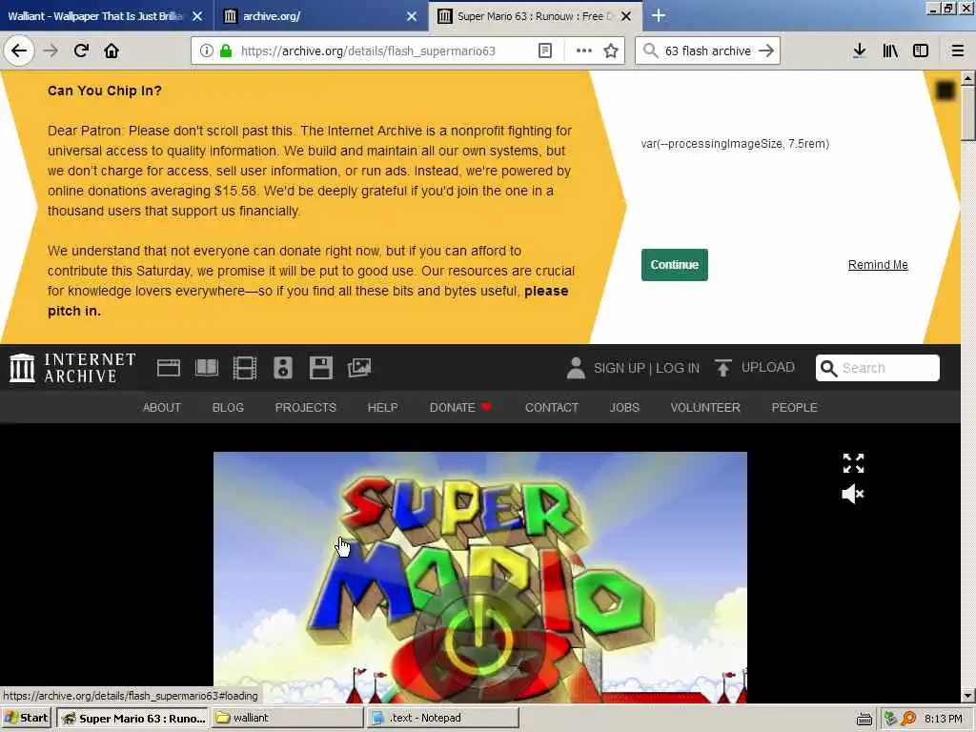Open the Firefox library
This screenshot has height=732, width=976.
(890, 51)
